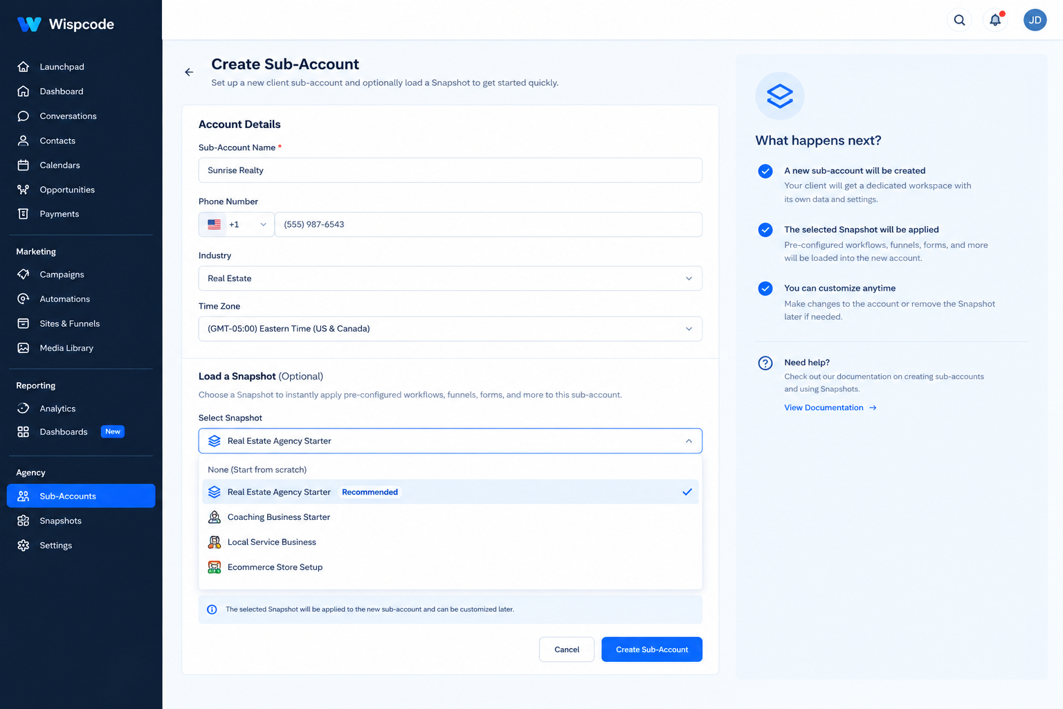The width and height of the screenshot is (1063, 709).
Task: Choose None (Start from scratch) option
Action: 451,469
